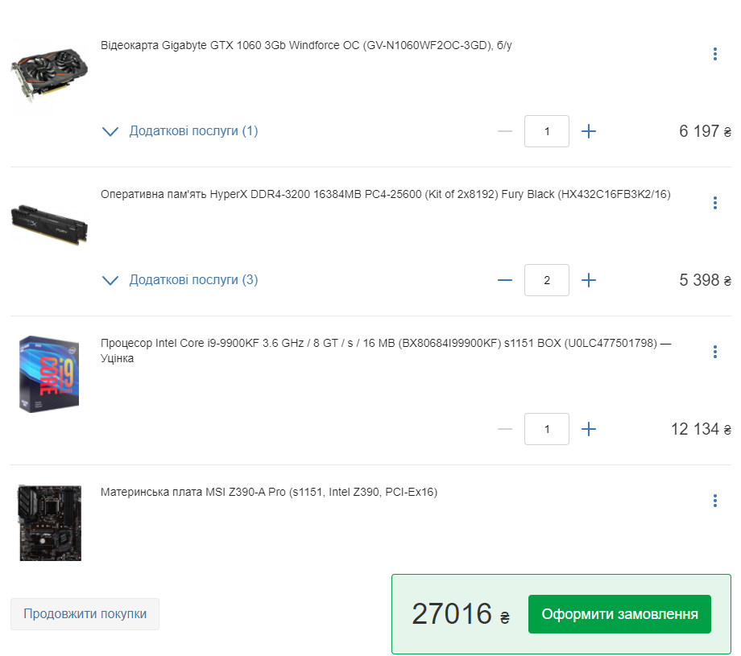Click Продовжити покупки button
Image resolution: width=741 pixels, height=656 pixels.
pos(85,614)
